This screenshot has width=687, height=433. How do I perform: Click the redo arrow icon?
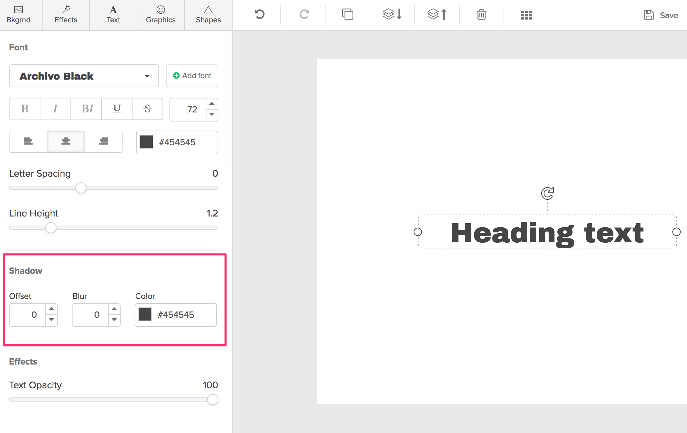pos(304,15)
